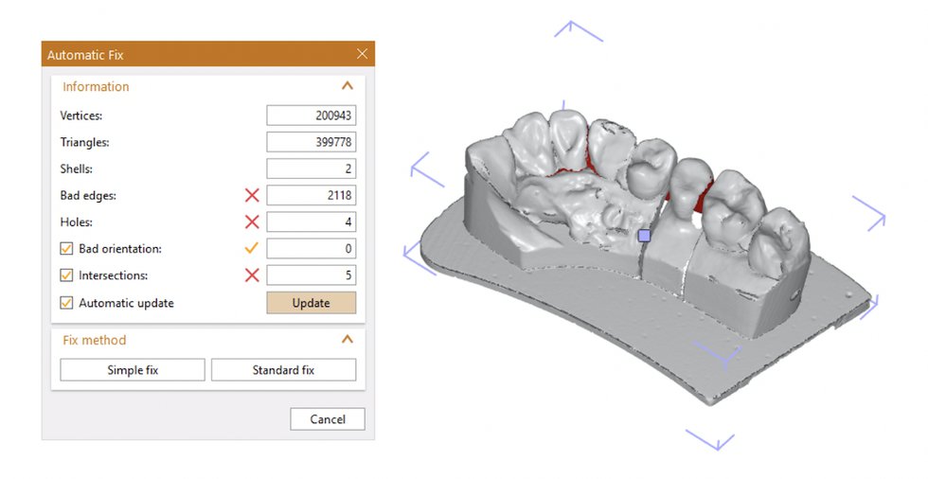The height and width of the screenshot is (479, 928).
Task: Click the Triangles label
Action: (84, 142)
